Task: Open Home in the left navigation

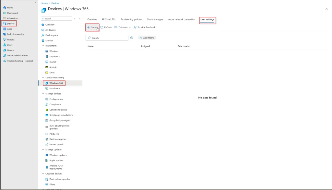Action: pos(8,8)
